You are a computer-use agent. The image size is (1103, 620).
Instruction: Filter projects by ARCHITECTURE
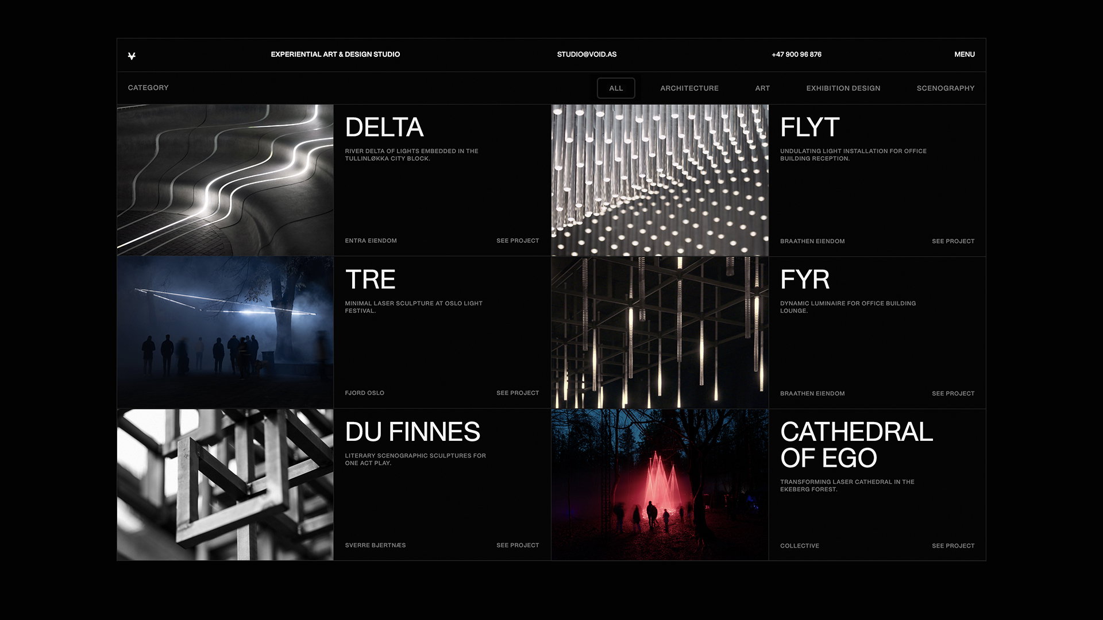pos(689,88)
